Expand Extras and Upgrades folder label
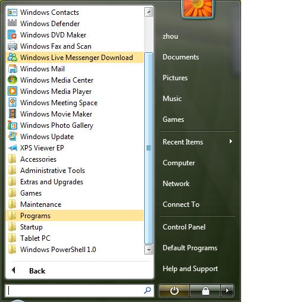 point(52,182)
